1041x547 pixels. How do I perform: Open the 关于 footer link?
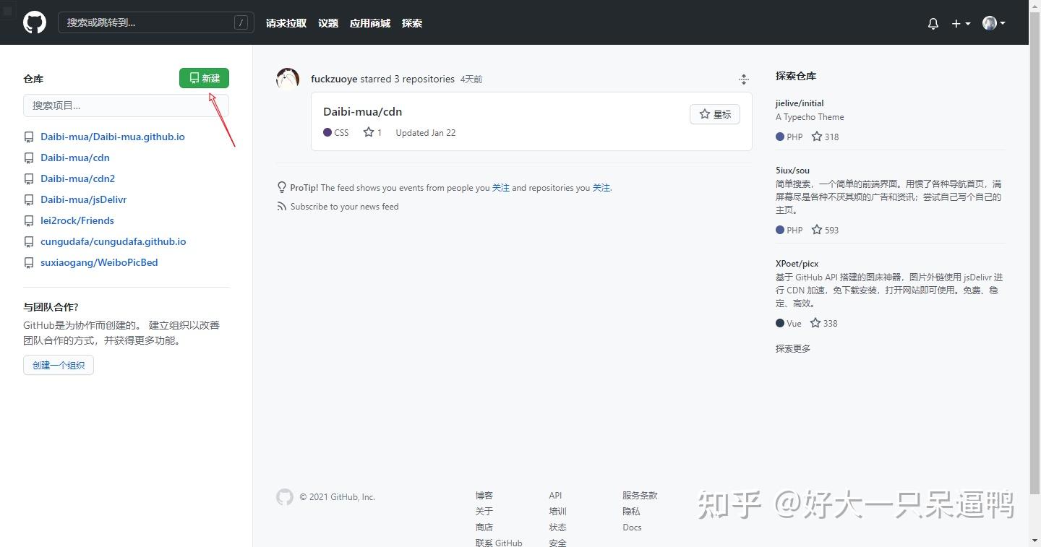point(484,512)
